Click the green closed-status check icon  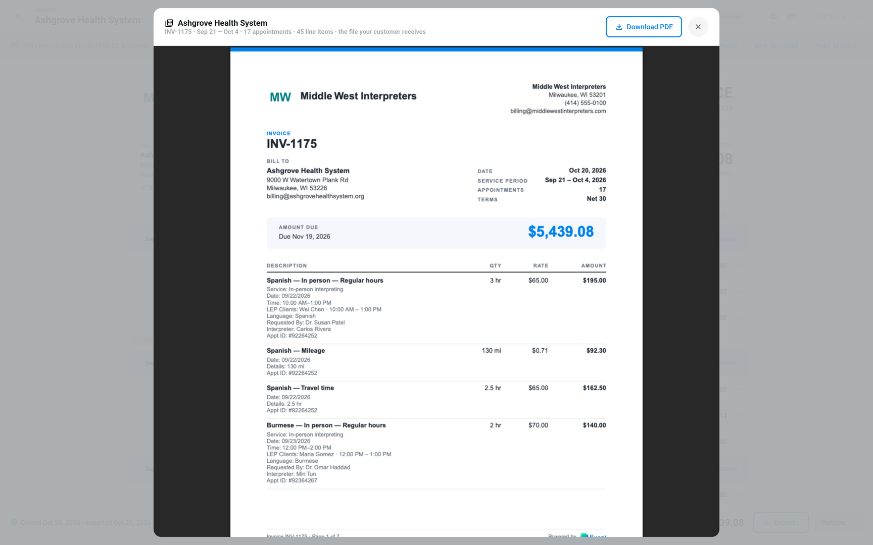click(x=14, y=522)
